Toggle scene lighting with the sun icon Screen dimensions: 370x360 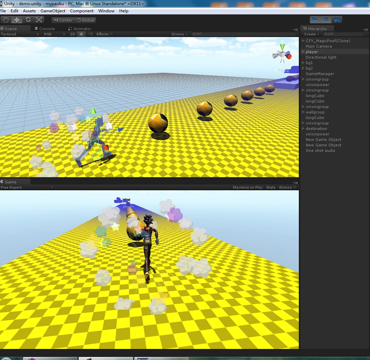point(81,34)
